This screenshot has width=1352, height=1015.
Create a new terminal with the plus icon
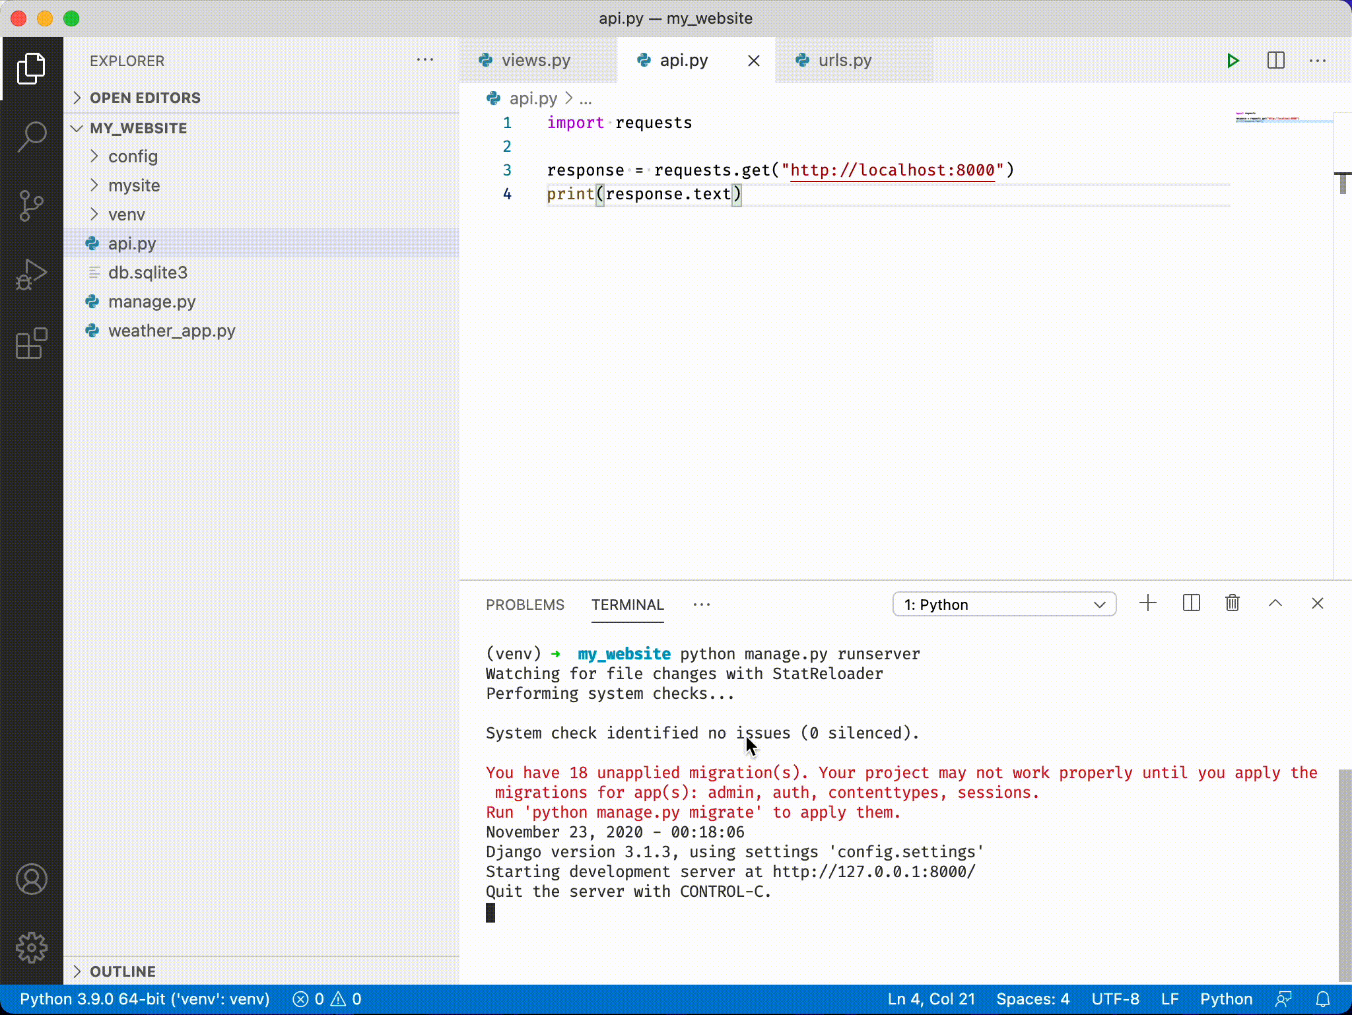[1147, 603]
